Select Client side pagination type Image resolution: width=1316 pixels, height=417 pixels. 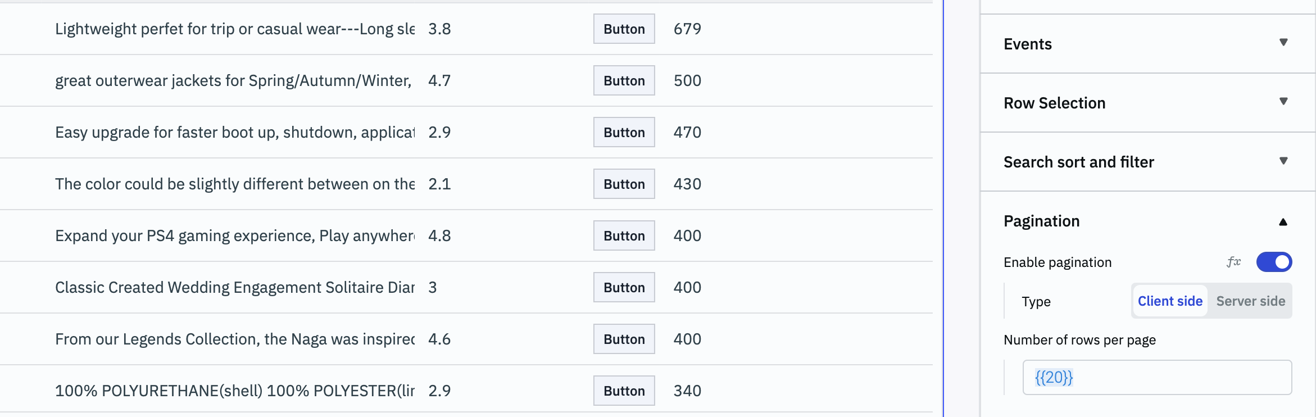pyautogui.click(x=1170, y=301)
